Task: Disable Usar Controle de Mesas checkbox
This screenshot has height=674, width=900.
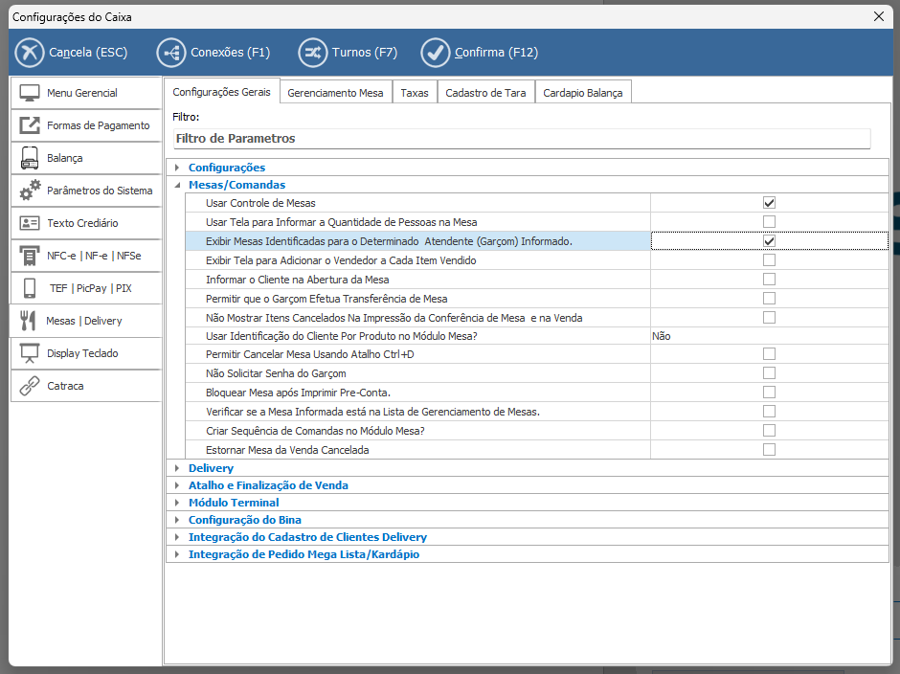Action: (x=769, y=203)
